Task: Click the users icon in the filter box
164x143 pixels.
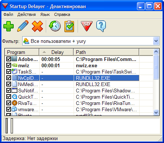Action: point(26,41)
